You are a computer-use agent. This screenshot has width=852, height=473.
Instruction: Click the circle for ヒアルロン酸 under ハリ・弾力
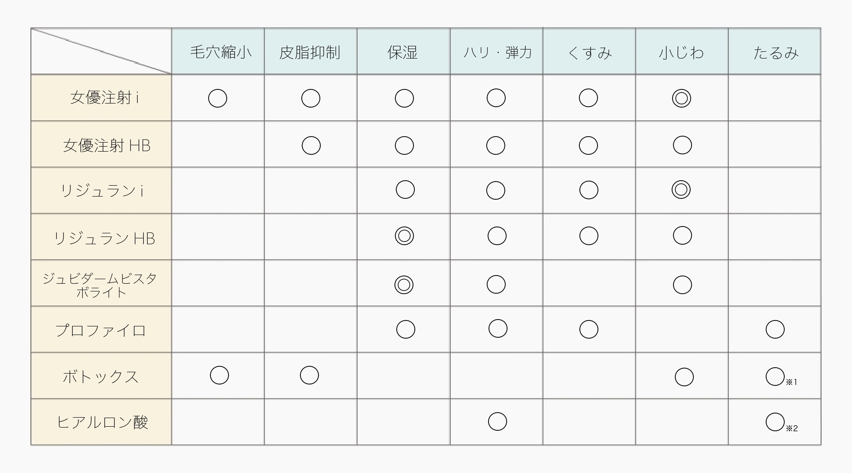[497, 421]
